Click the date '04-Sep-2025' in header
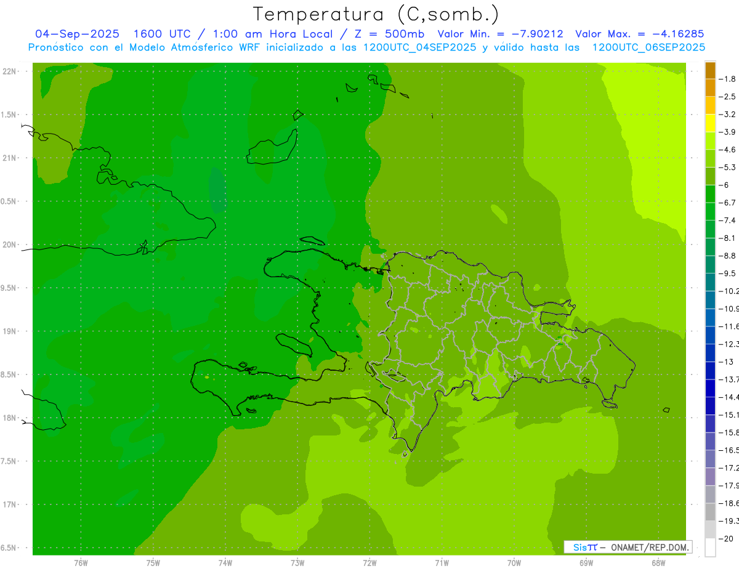 pos(77,34)
